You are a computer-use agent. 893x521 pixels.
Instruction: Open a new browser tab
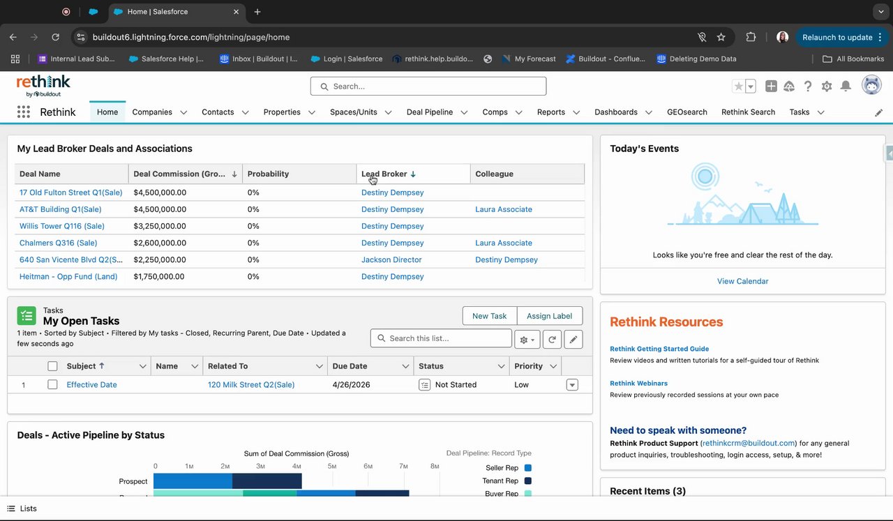[257, 12]
